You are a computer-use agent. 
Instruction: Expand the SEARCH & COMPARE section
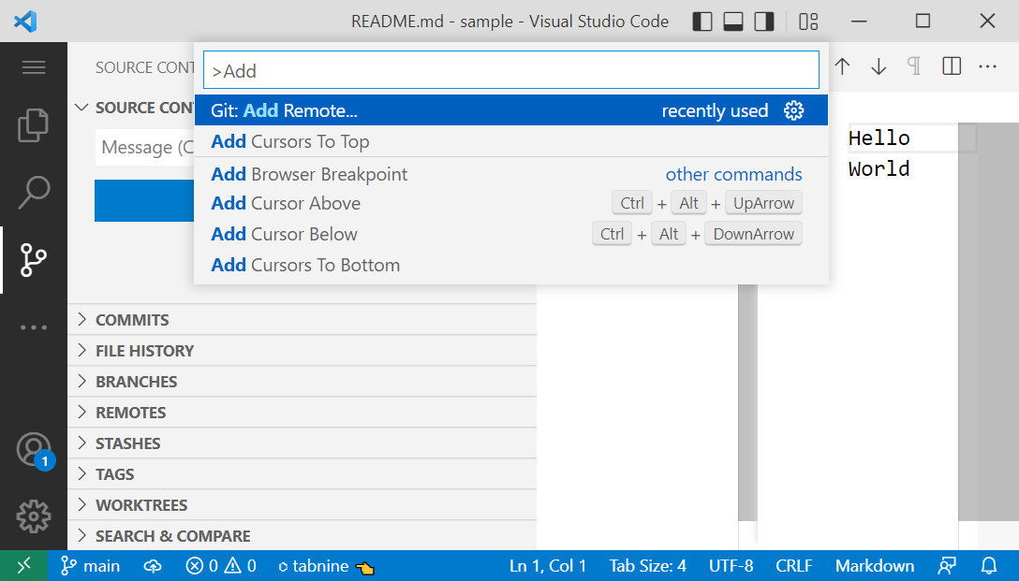pos(174,535)
